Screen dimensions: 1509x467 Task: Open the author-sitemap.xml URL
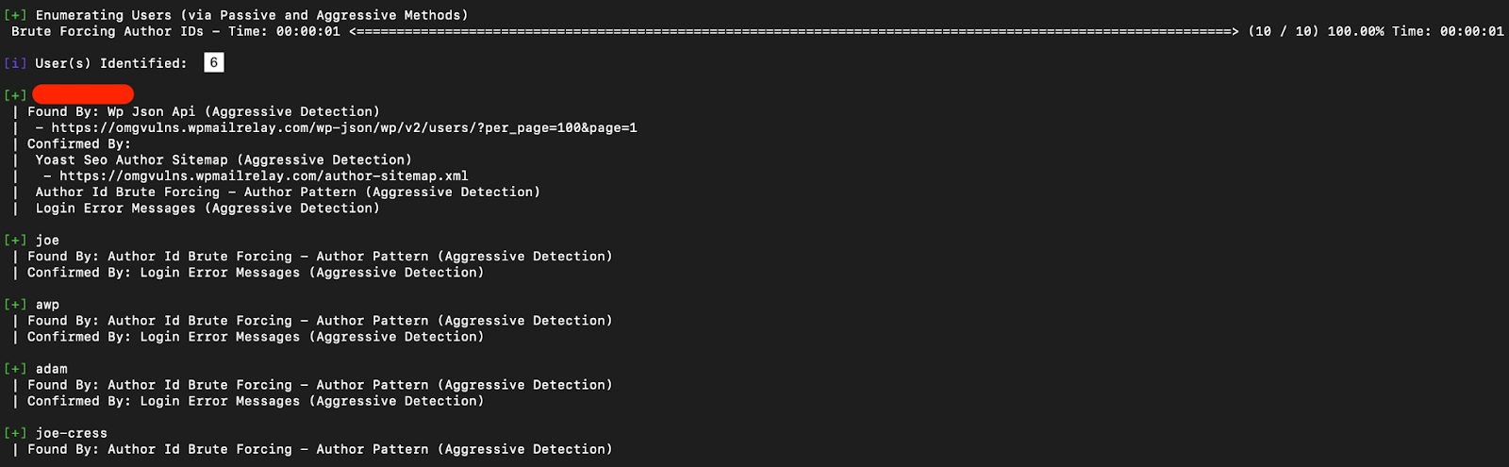pyautogui.click(x=264, y=176)
